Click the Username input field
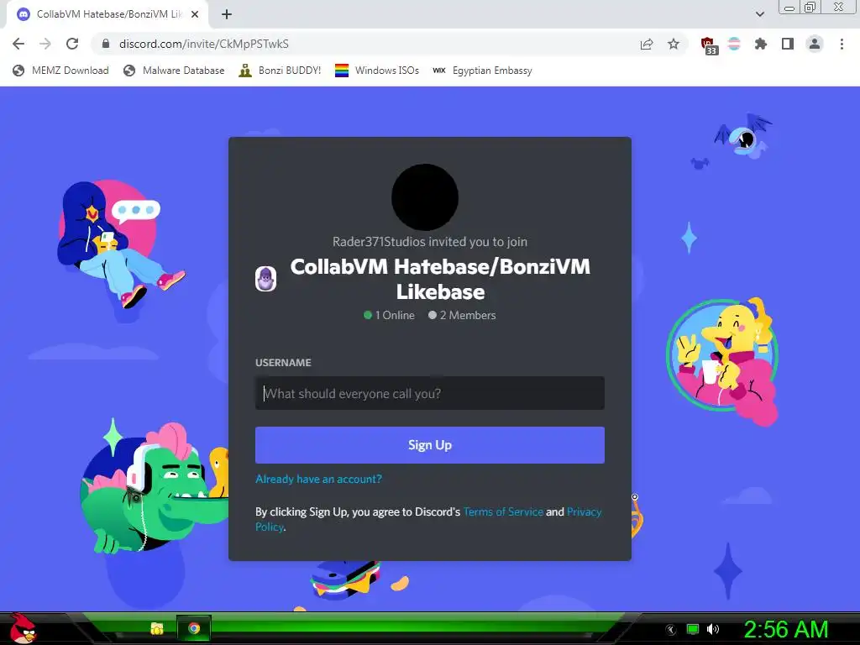Screen dimensions: 860x645 429,393
